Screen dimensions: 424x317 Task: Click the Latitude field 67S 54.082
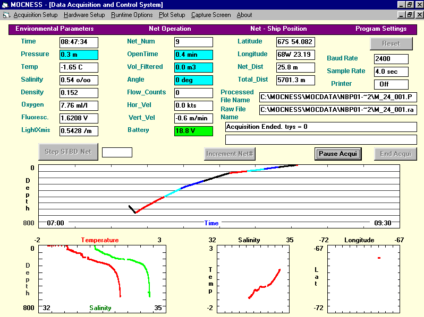click(x=295, y=42)
